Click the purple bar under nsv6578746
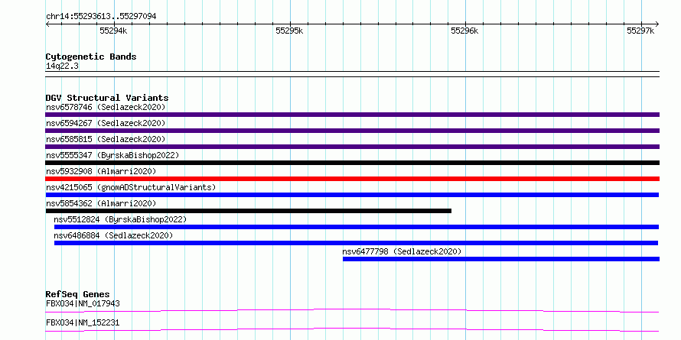681x340 pixels. 352,115
